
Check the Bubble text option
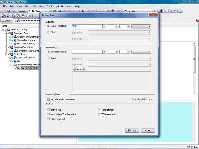pyautogui.click(x=49, y=109)
